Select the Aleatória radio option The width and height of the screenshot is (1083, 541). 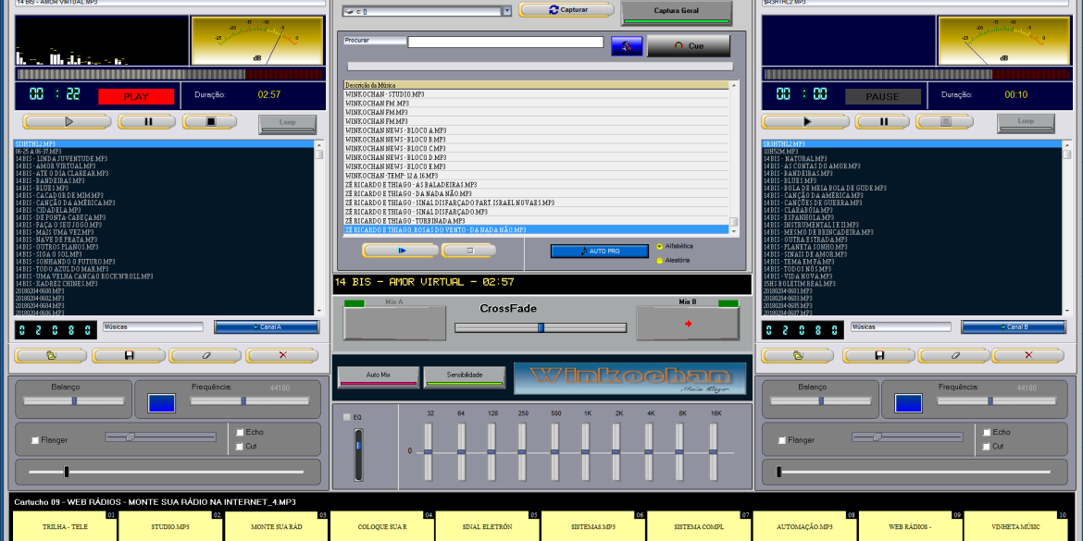click(659, 261)
